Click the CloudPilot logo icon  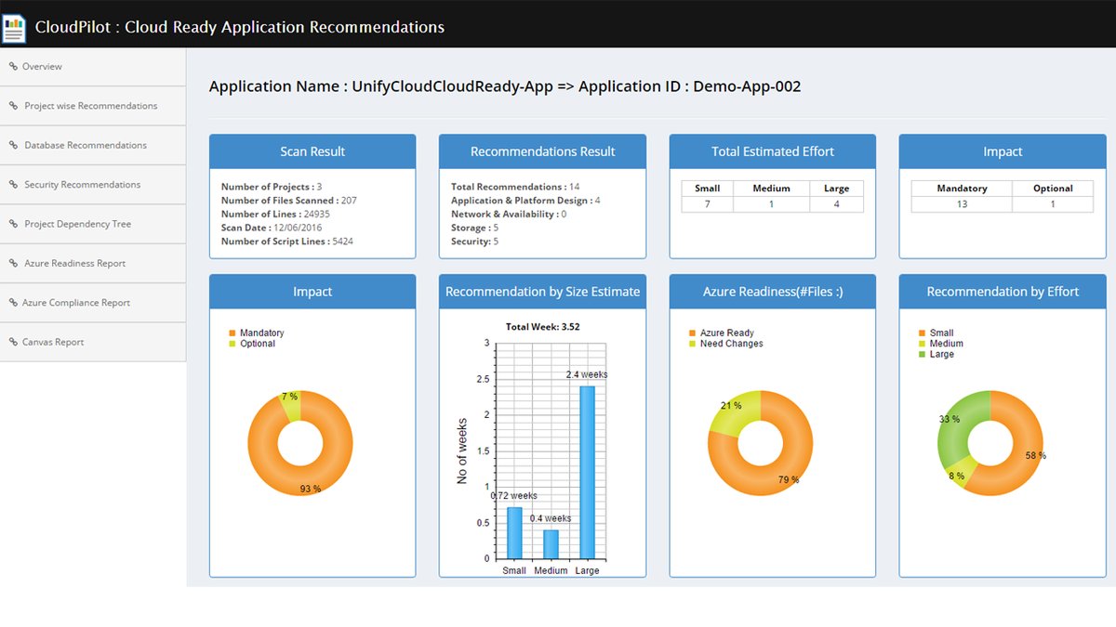(x=14, y=28)
